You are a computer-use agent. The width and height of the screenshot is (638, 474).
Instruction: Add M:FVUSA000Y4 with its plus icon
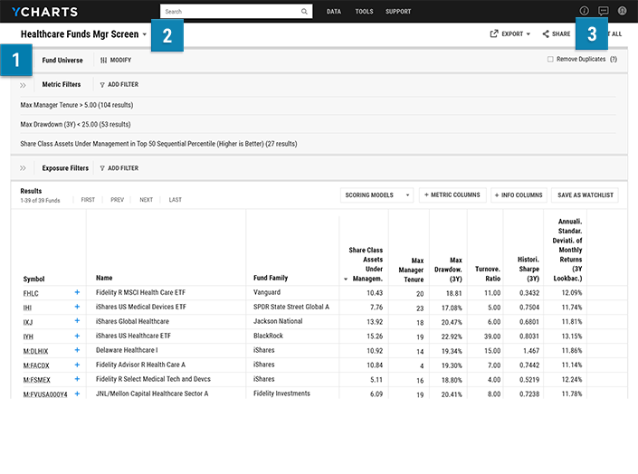77,393
